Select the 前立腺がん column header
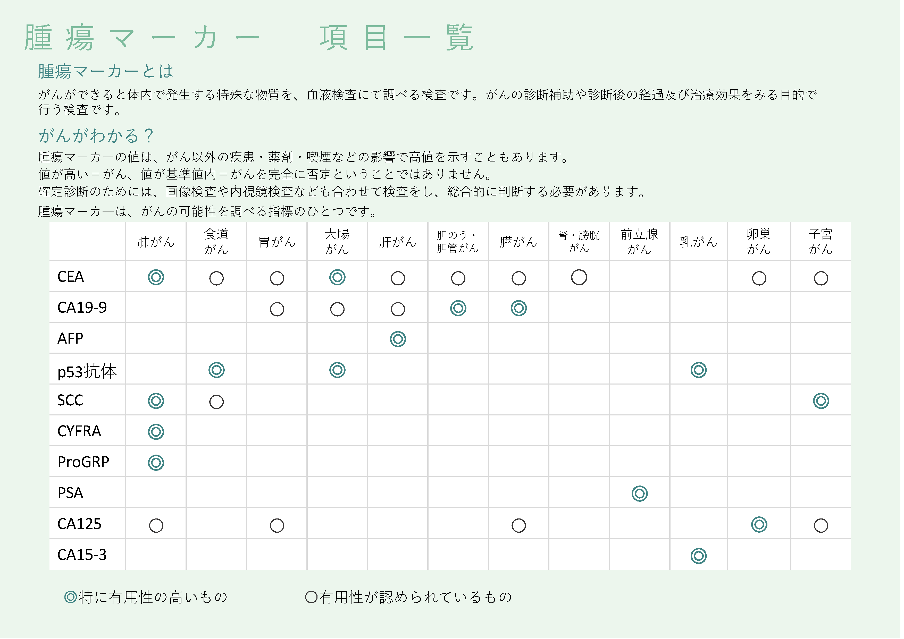904x639 pixels. (639, 242)
